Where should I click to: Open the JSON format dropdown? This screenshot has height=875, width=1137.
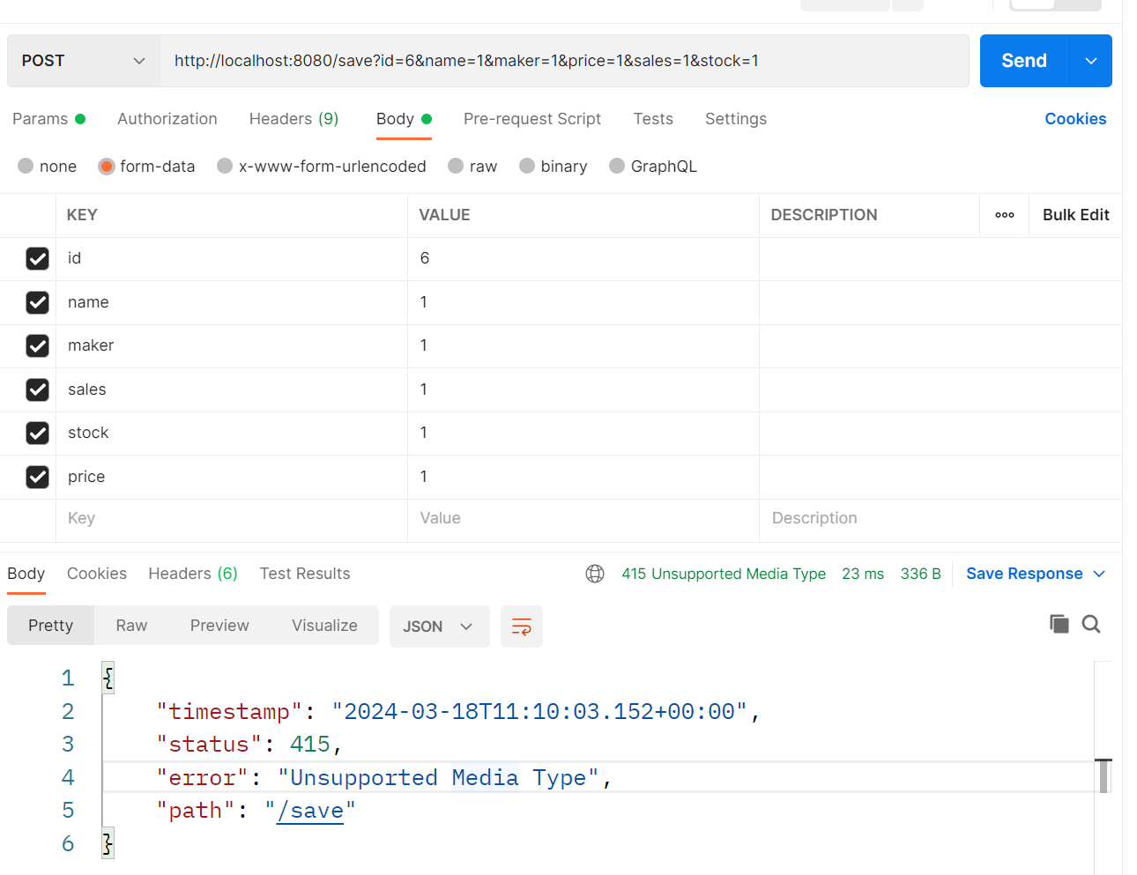pos(439,627)
